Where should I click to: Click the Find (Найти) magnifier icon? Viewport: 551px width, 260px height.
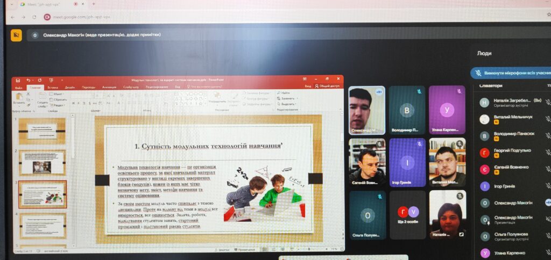278,93
